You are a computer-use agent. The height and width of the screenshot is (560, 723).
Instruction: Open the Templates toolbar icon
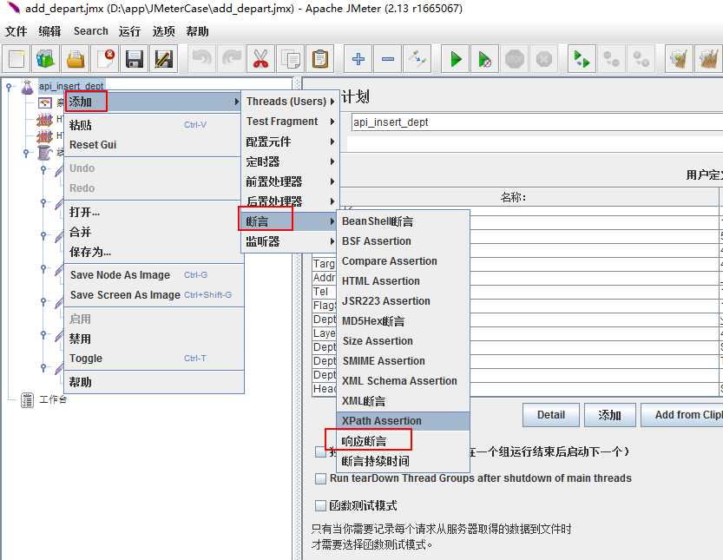tap(46, 59)
